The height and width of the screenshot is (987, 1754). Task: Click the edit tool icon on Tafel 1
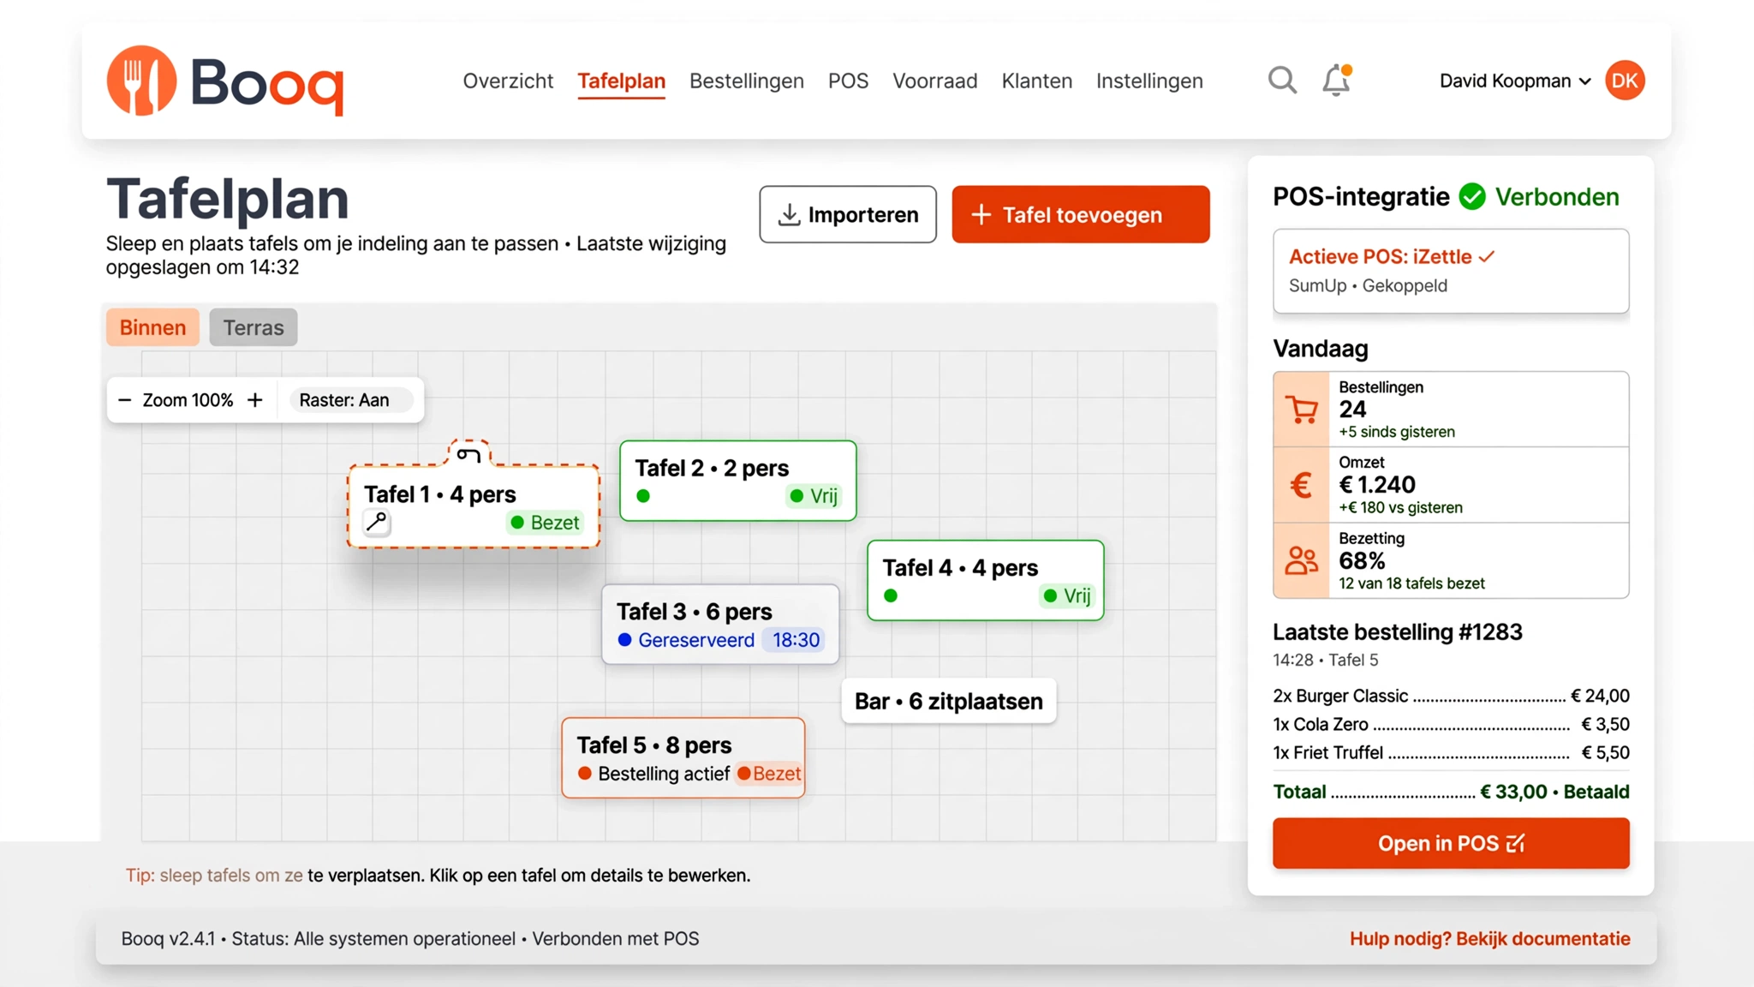click(x=377, y=522)
